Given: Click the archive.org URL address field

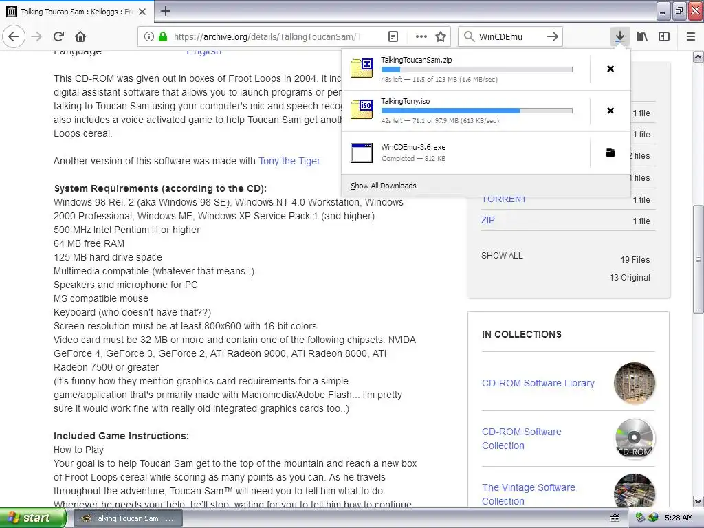Looking at the screenshot, I should 267,37.
